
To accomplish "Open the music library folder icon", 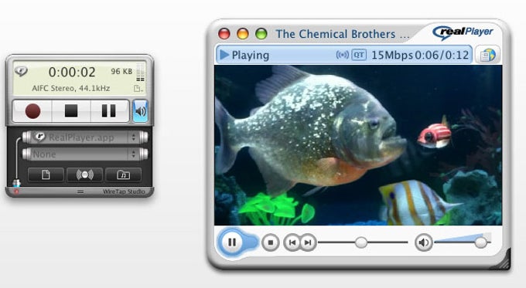I will click(123, 174).
